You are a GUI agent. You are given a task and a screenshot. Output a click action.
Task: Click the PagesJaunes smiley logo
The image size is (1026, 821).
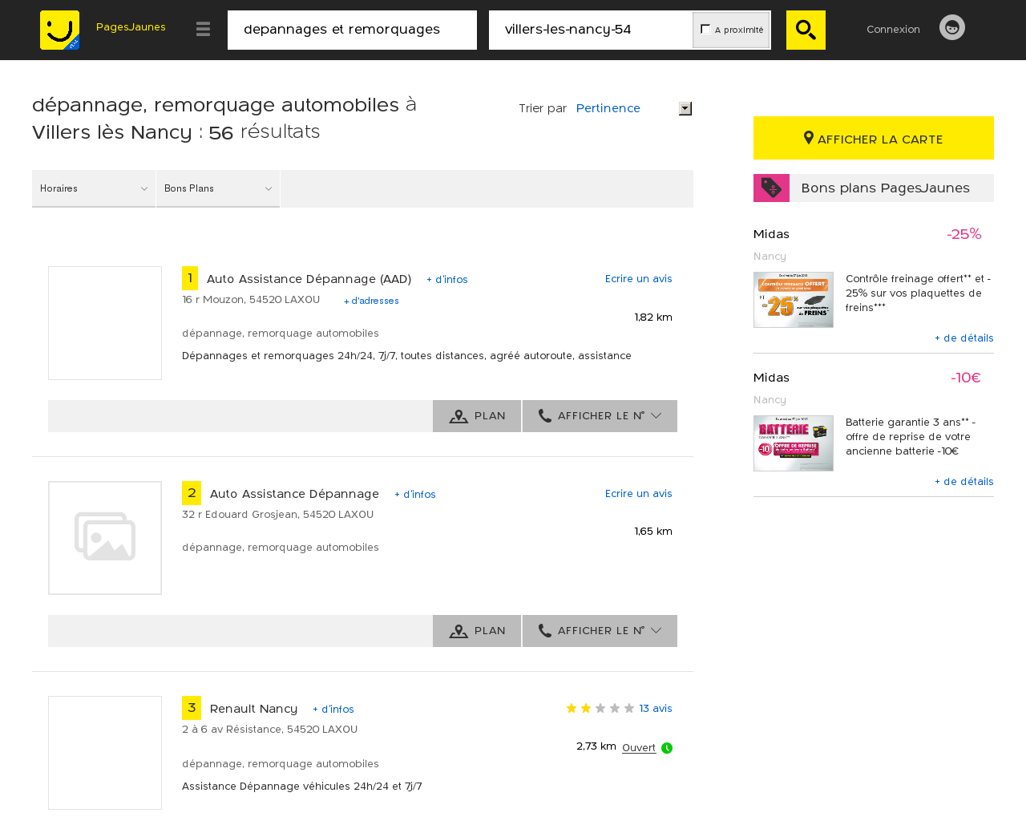tap(59, 30)
